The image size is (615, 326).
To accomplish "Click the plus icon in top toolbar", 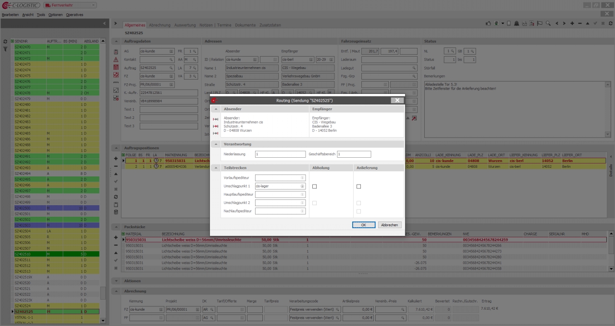I will point(572,23).
